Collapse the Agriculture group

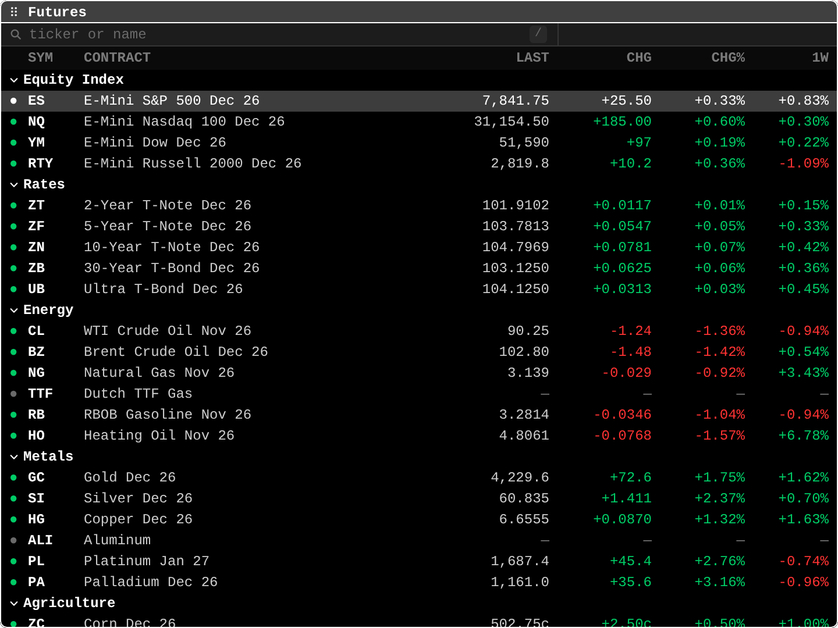[x=14, y=603]
